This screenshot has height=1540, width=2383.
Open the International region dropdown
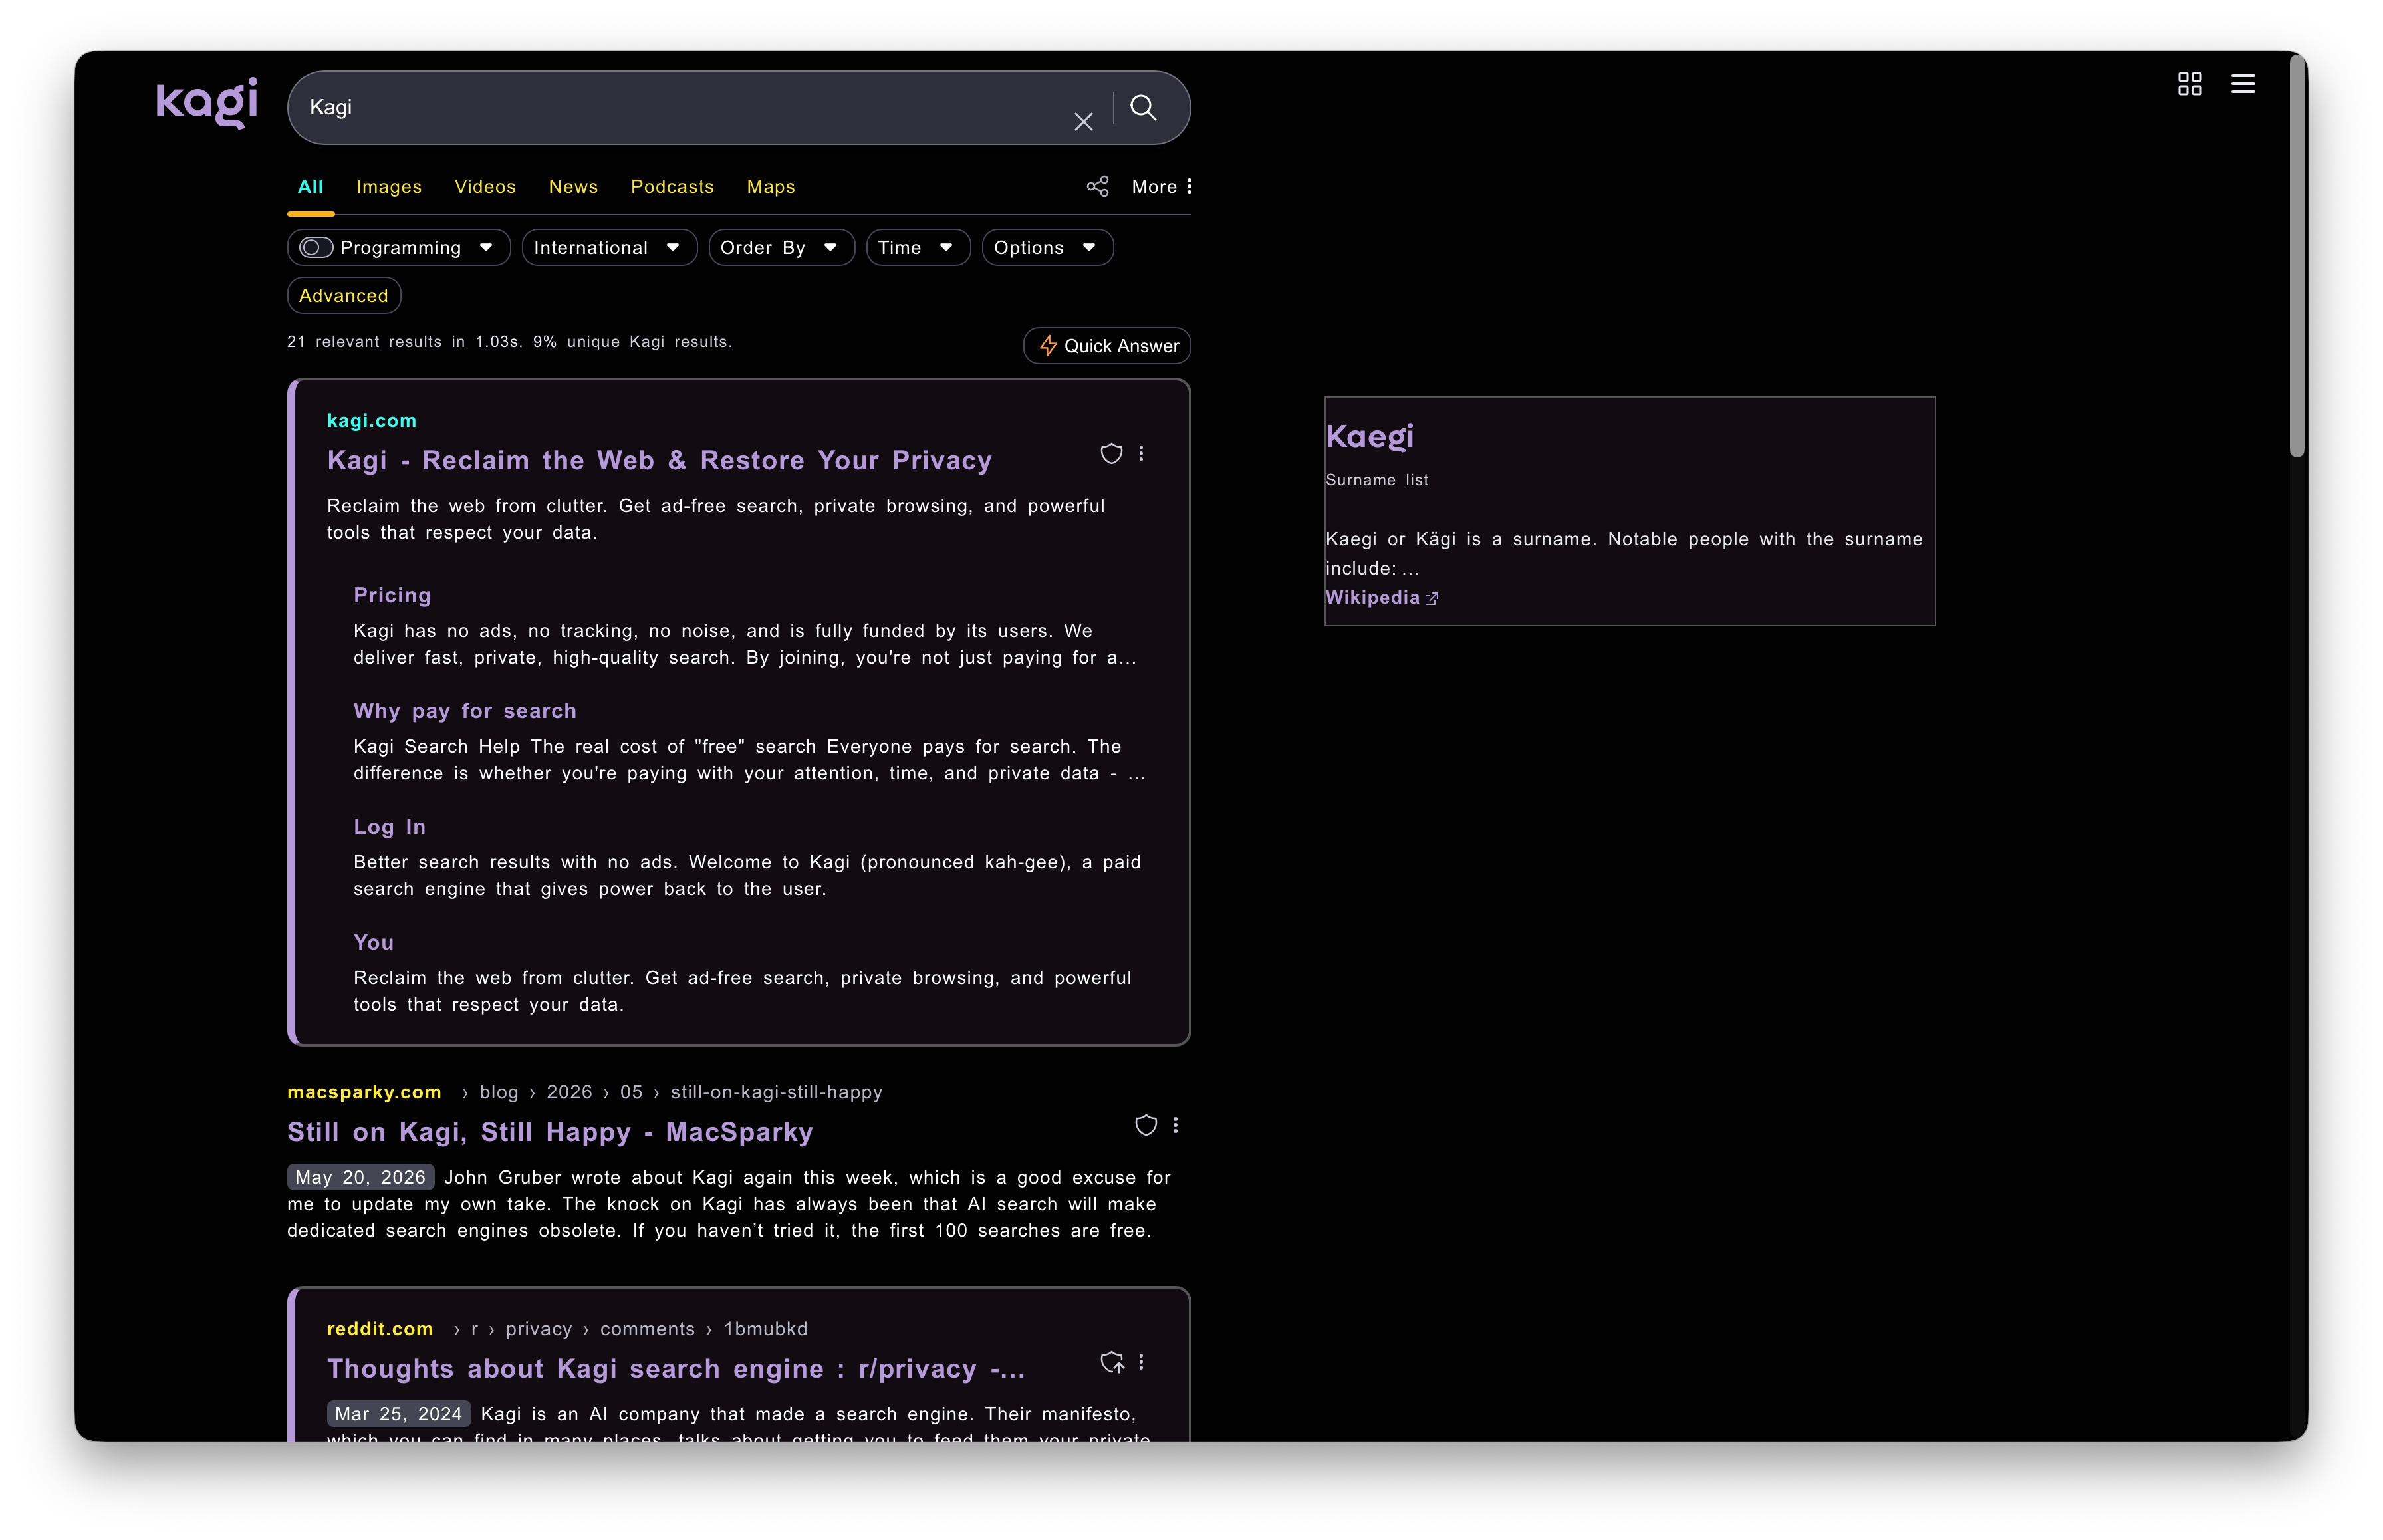[x=609, y=248]
